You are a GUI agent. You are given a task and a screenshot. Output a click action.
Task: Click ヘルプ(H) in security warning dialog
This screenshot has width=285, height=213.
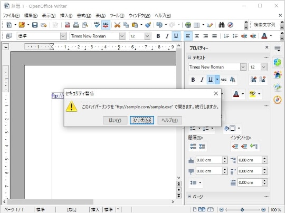(169, 120)
